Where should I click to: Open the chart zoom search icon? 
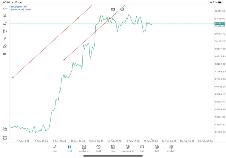click(5, 129)
